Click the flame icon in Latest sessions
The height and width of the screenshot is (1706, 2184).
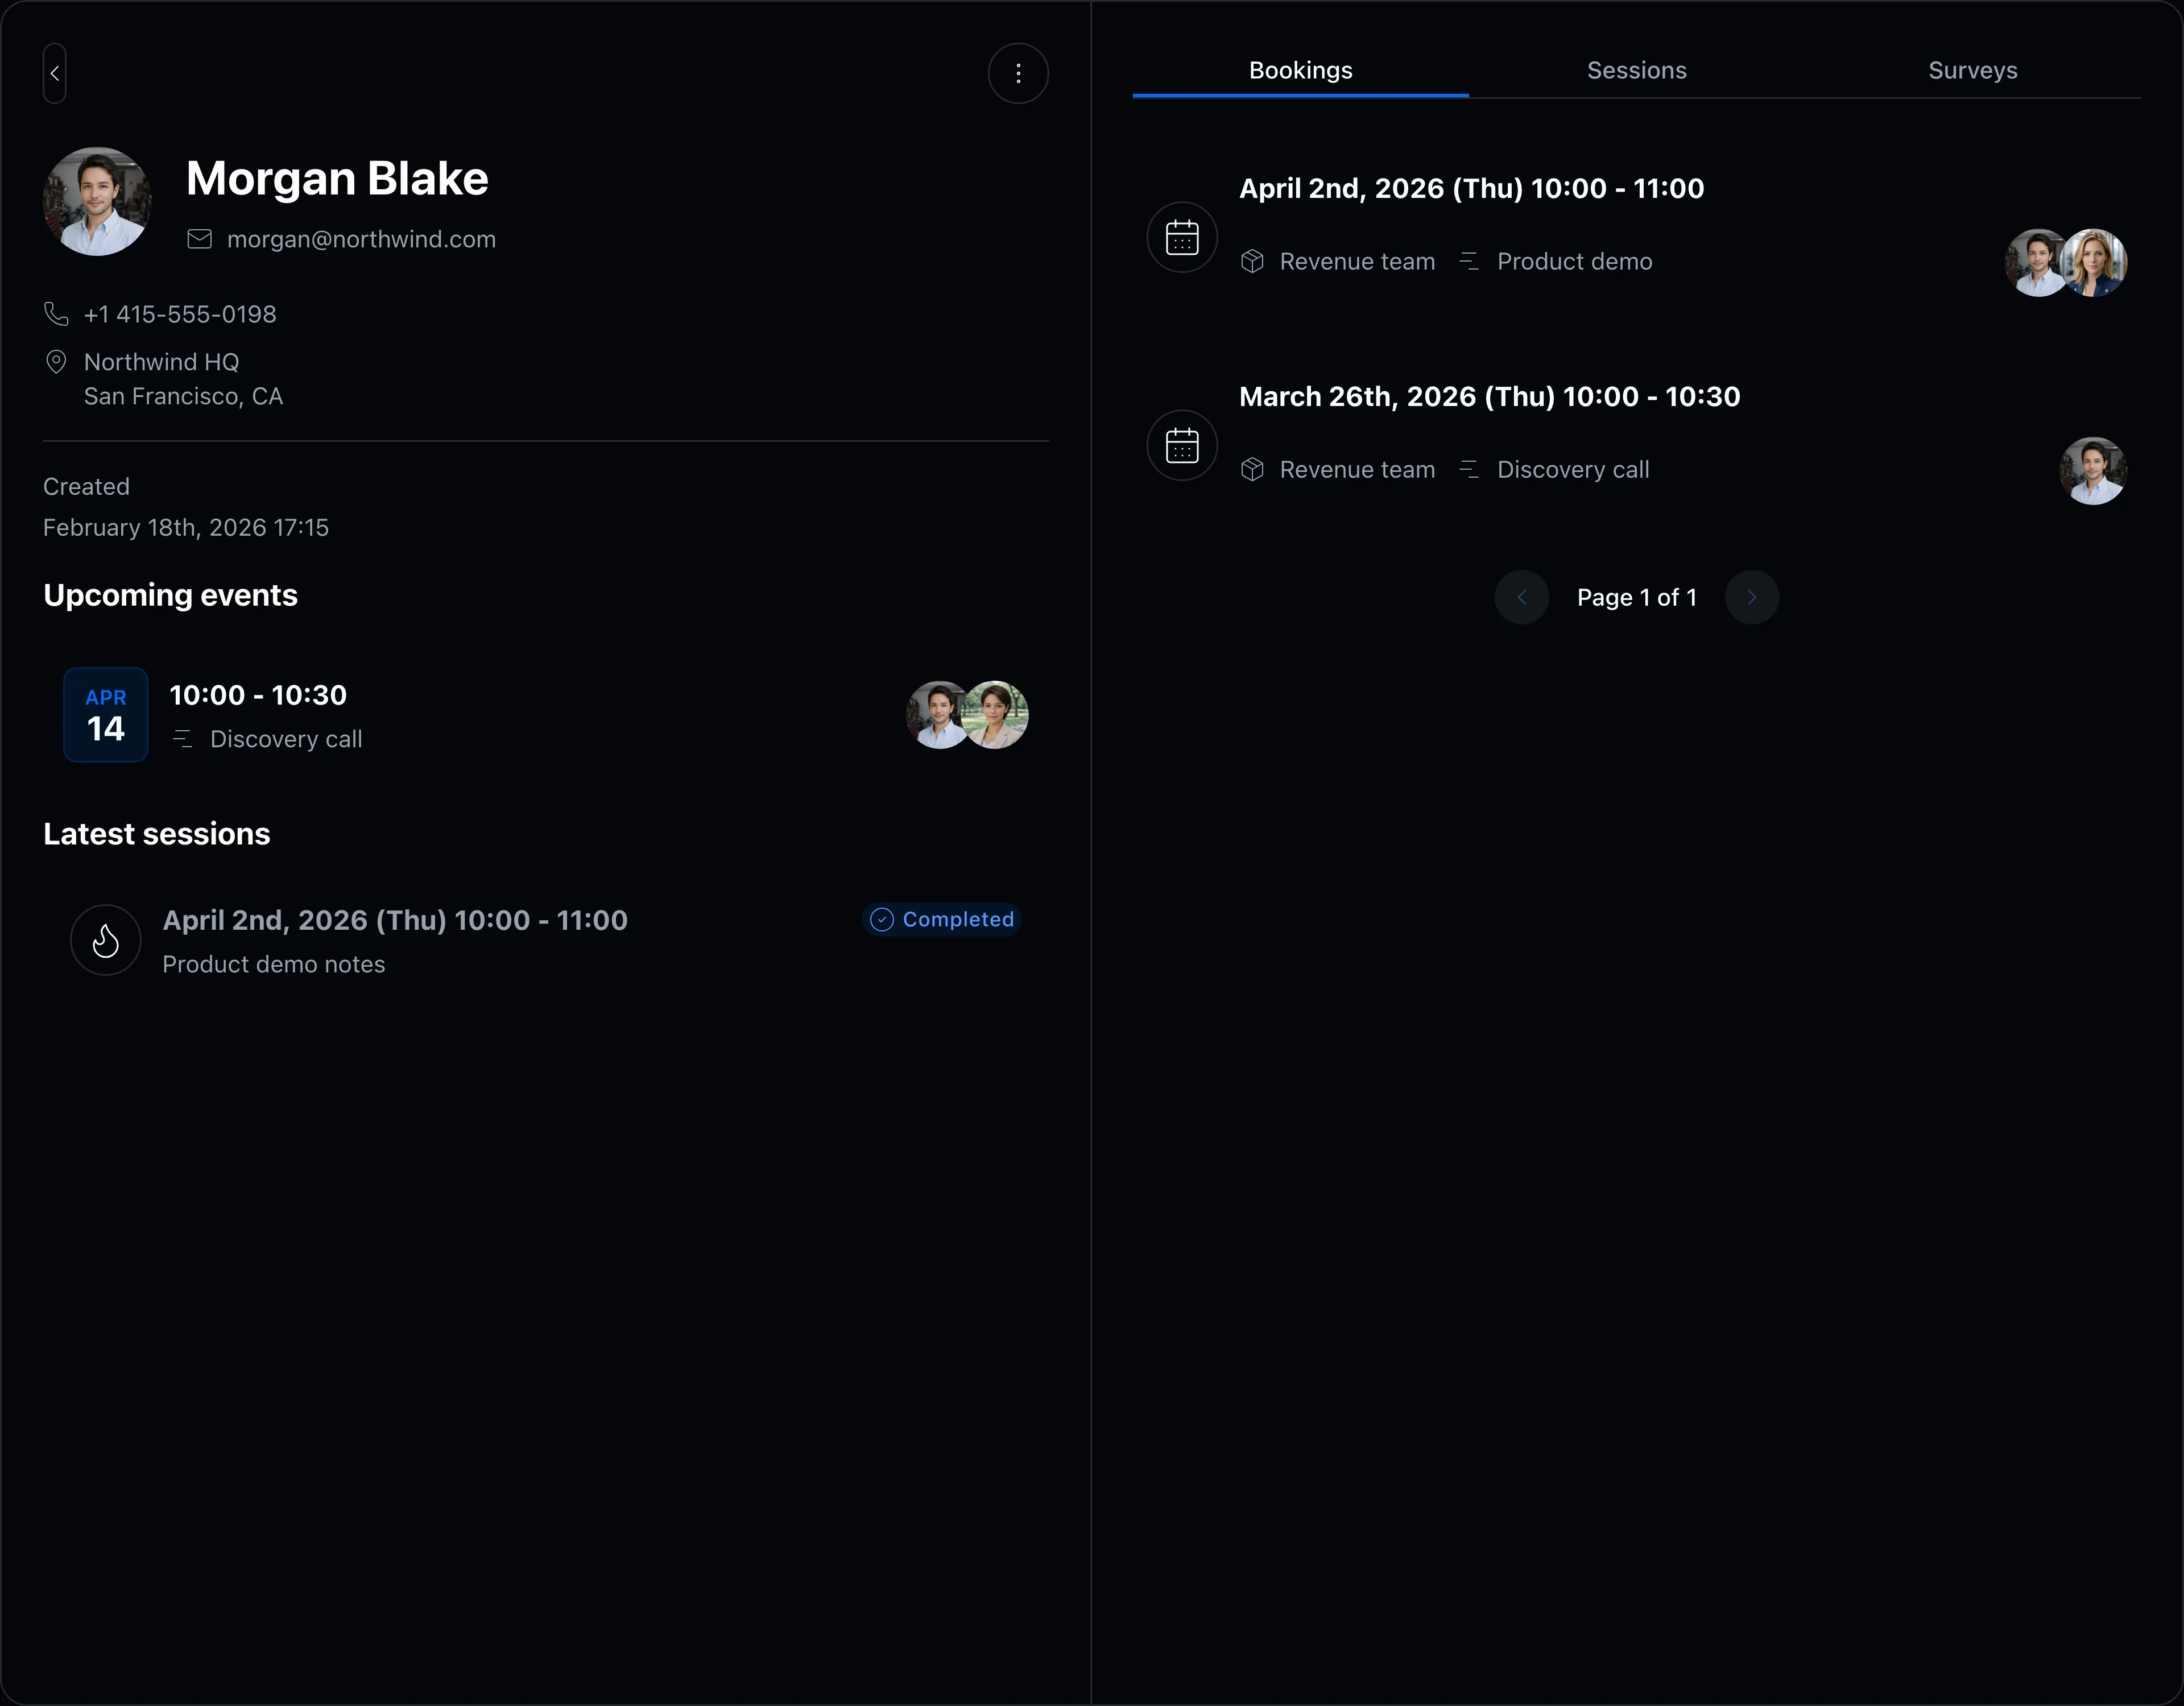pyautogui.click(x=106, y=940)
